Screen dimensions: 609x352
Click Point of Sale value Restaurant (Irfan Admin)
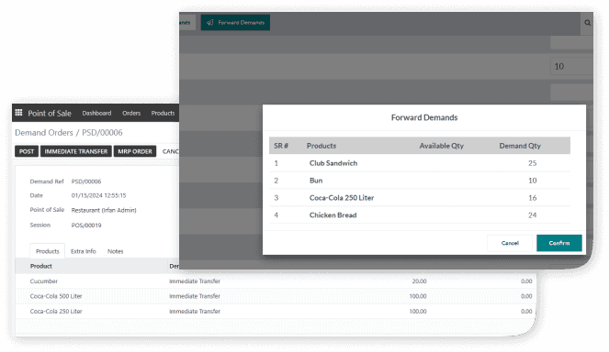[x=104, y=210]
